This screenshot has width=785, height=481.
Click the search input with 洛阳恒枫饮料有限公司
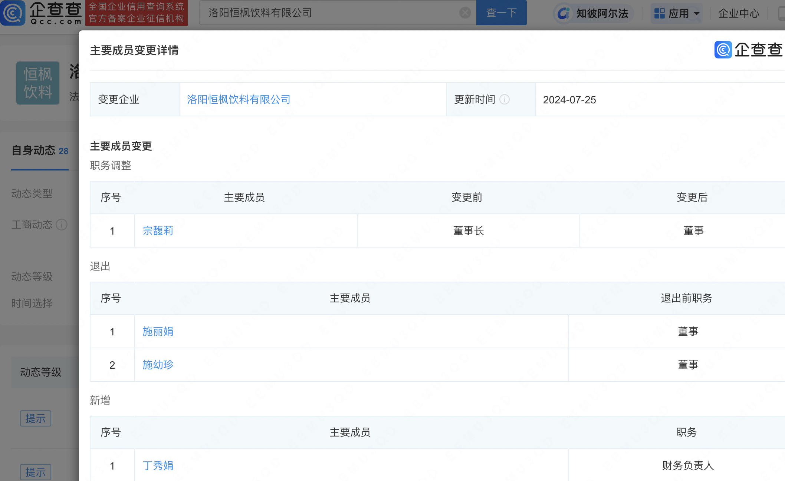[x=338, y=13]
